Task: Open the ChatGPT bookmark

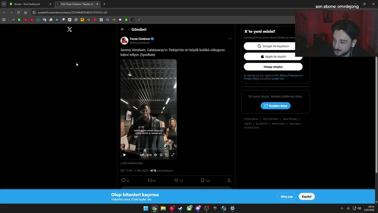Action: [x=70, y=20]
